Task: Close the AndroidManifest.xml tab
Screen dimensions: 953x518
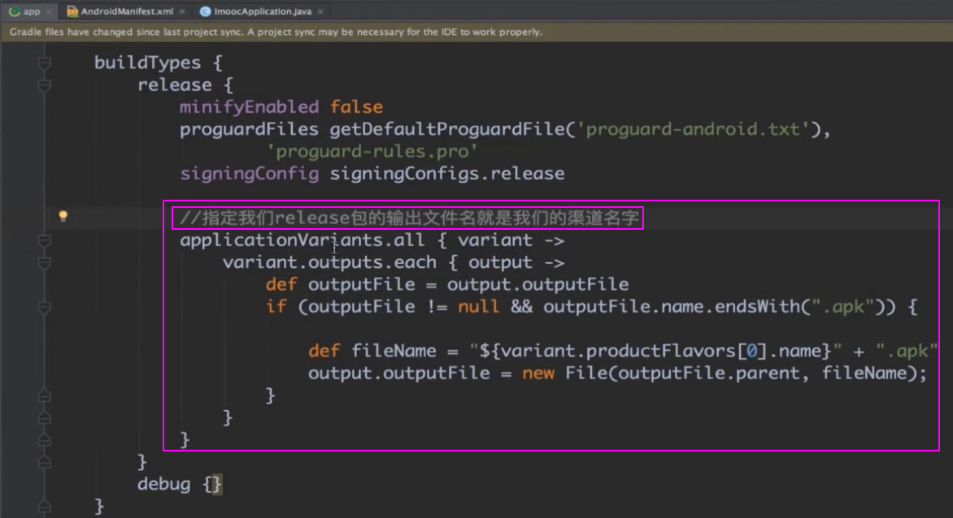Action: click(x=181, y=11)
